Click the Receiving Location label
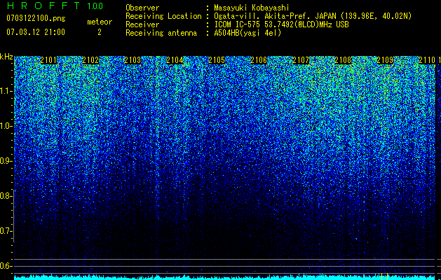 (x=163, y=16)
